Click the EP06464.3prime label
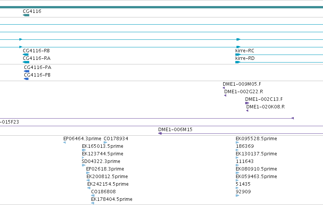Viewport: 323px width, 205px height. [x=82, y=139]
